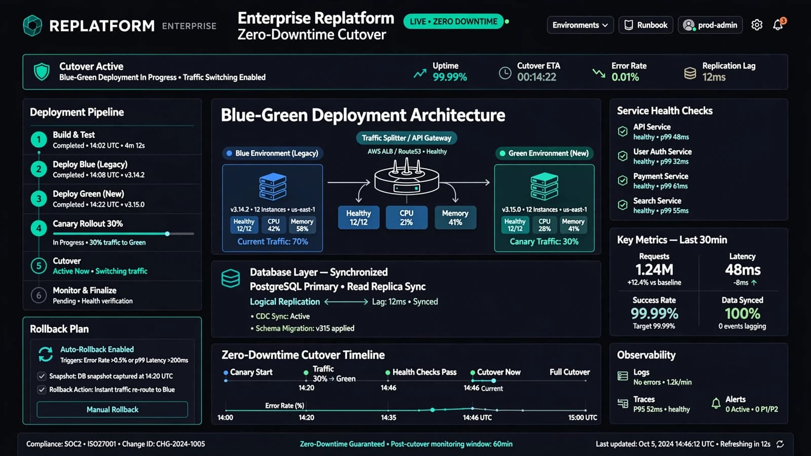
Task: Click the gateway Memory 41% tile
Action: [x=455, y=217]
